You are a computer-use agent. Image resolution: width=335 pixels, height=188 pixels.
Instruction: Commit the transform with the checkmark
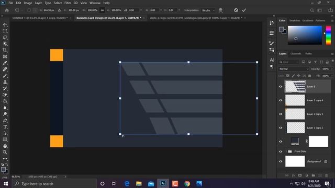244,10
